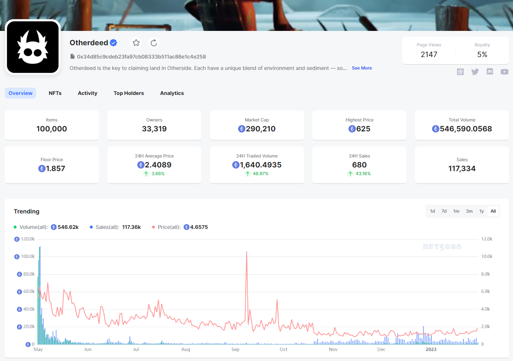Viewport: 513px width, 361px height.
Task: Click the ETH icon at 120.0k axis label
Action: click(x=17, y=239)
